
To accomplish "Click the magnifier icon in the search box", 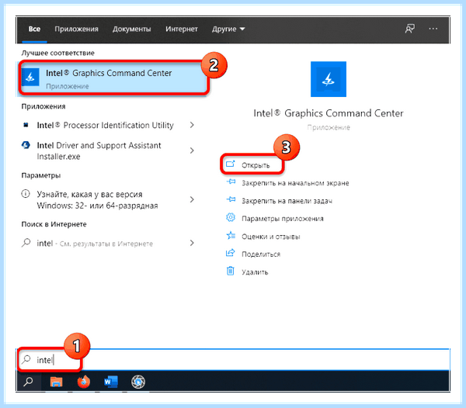I will (26, 360).
